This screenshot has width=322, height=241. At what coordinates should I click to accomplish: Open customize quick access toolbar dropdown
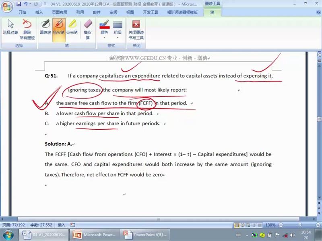point(45,4)
